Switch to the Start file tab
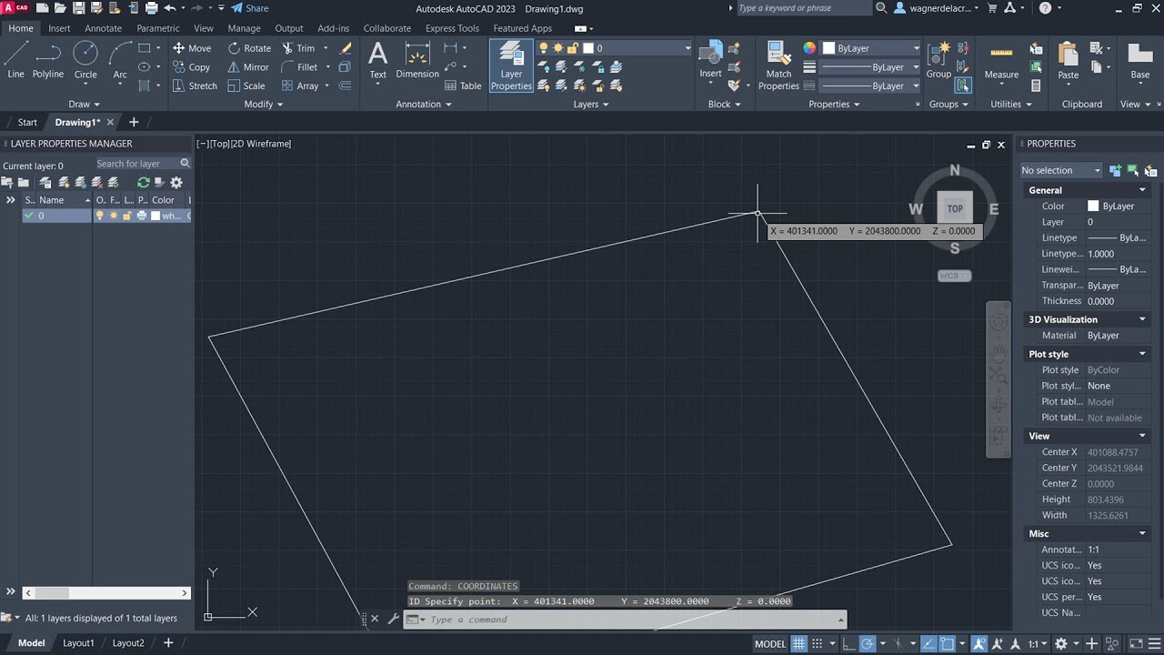1164x655 pixels. [x=27, y=122]
